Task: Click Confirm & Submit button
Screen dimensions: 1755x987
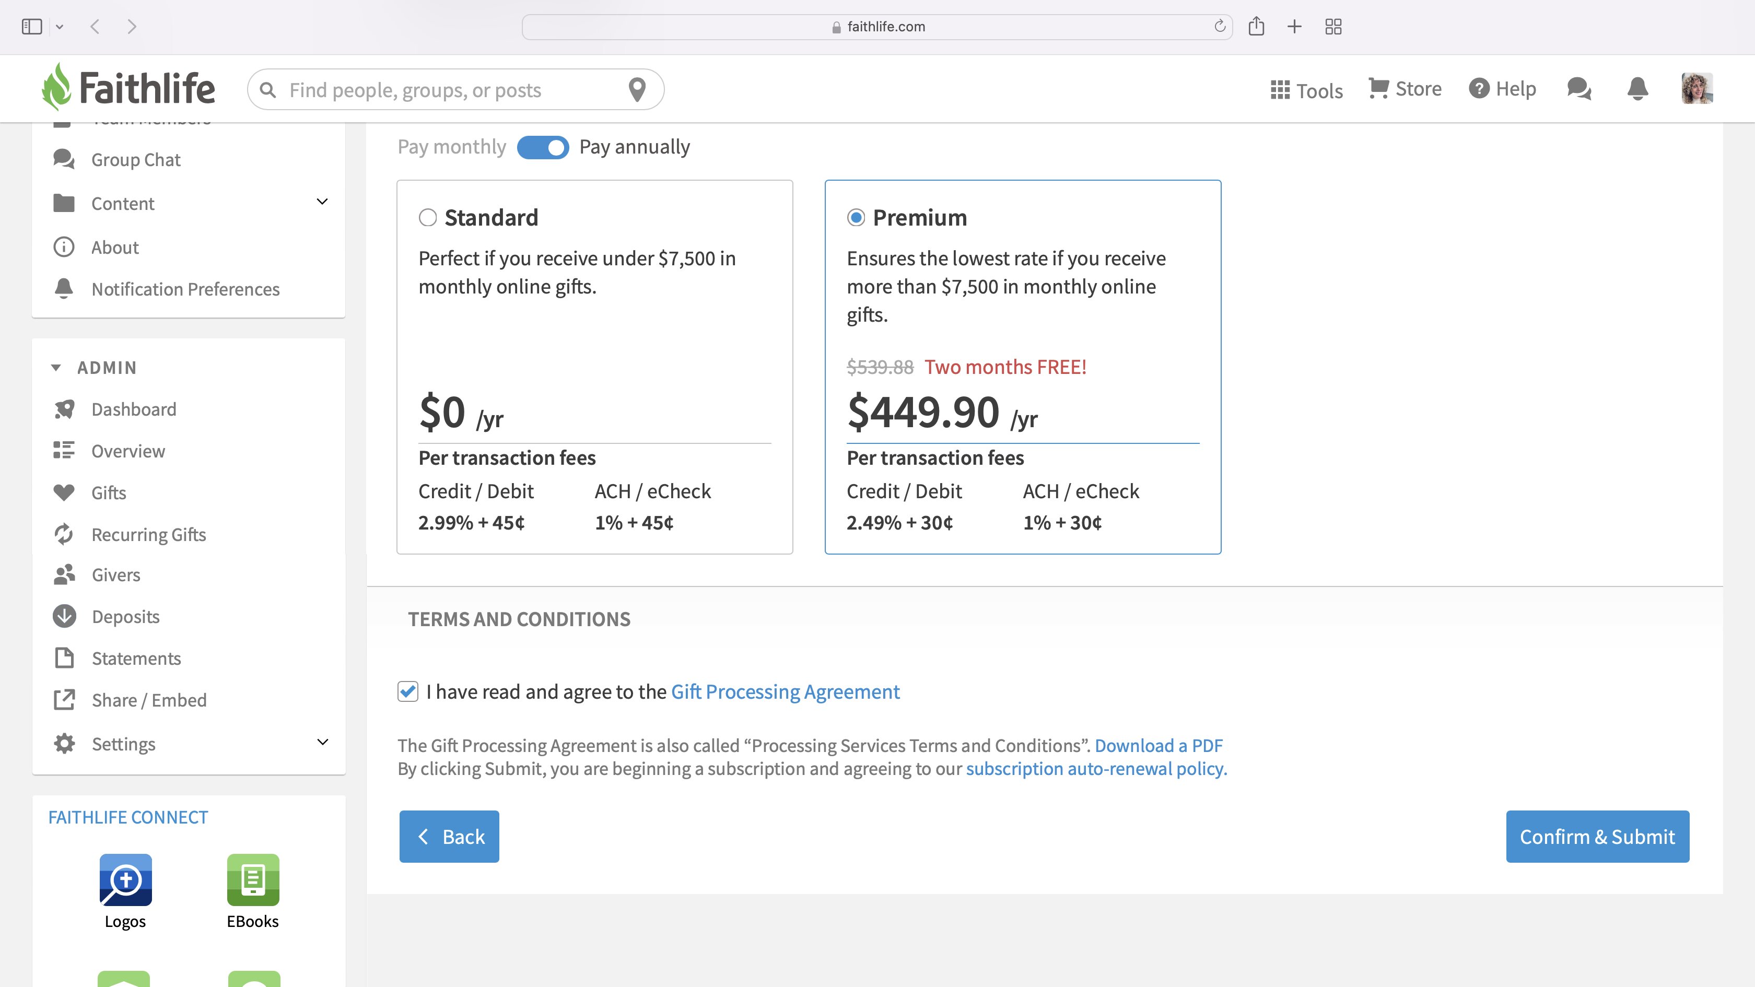Action: [x=1597, y=837]
